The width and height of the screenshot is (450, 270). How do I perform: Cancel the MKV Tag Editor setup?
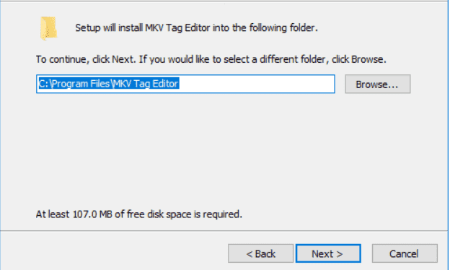[x=405, y=253]
